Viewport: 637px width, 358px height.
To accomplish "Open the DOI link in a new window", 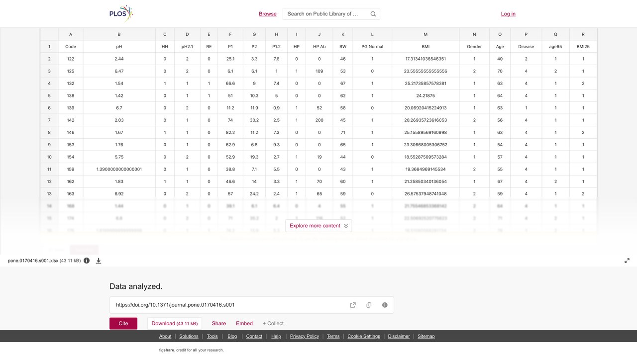I will pyautogui.click(x=353, y=305).
